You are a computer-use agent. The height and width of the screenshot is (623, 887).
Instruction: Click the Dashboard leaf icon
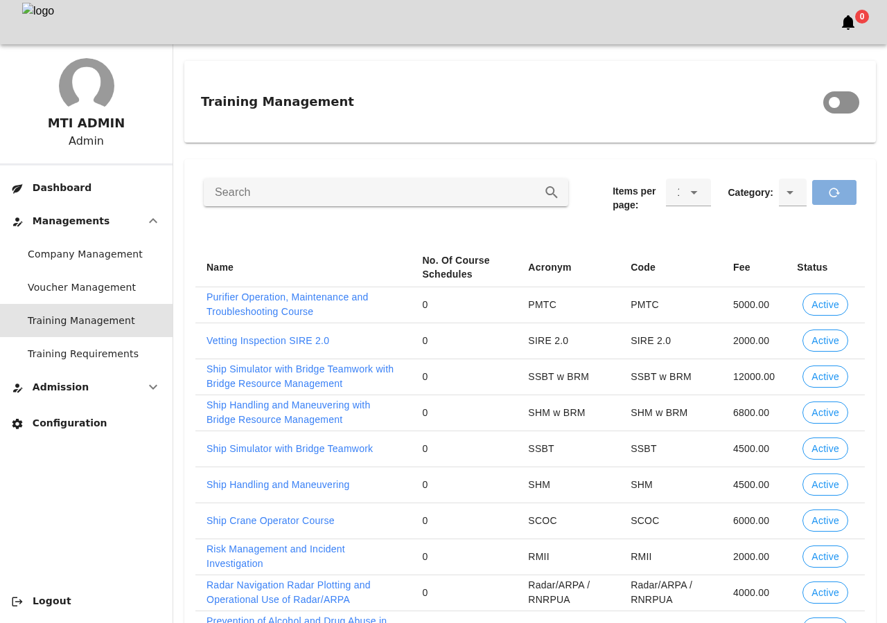tap(17, 188)
